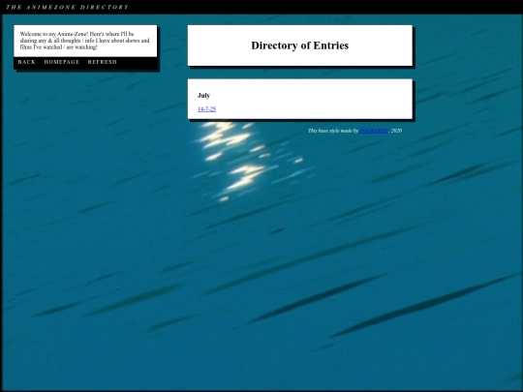
Task: Open the HOMEPAGE navigation link
Action: pos(62,62)
